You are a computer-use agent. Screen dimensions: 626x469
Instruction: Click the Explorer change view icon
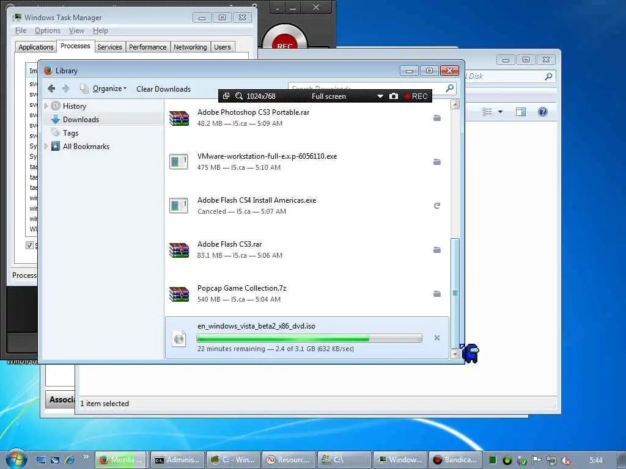pos(487,112)
